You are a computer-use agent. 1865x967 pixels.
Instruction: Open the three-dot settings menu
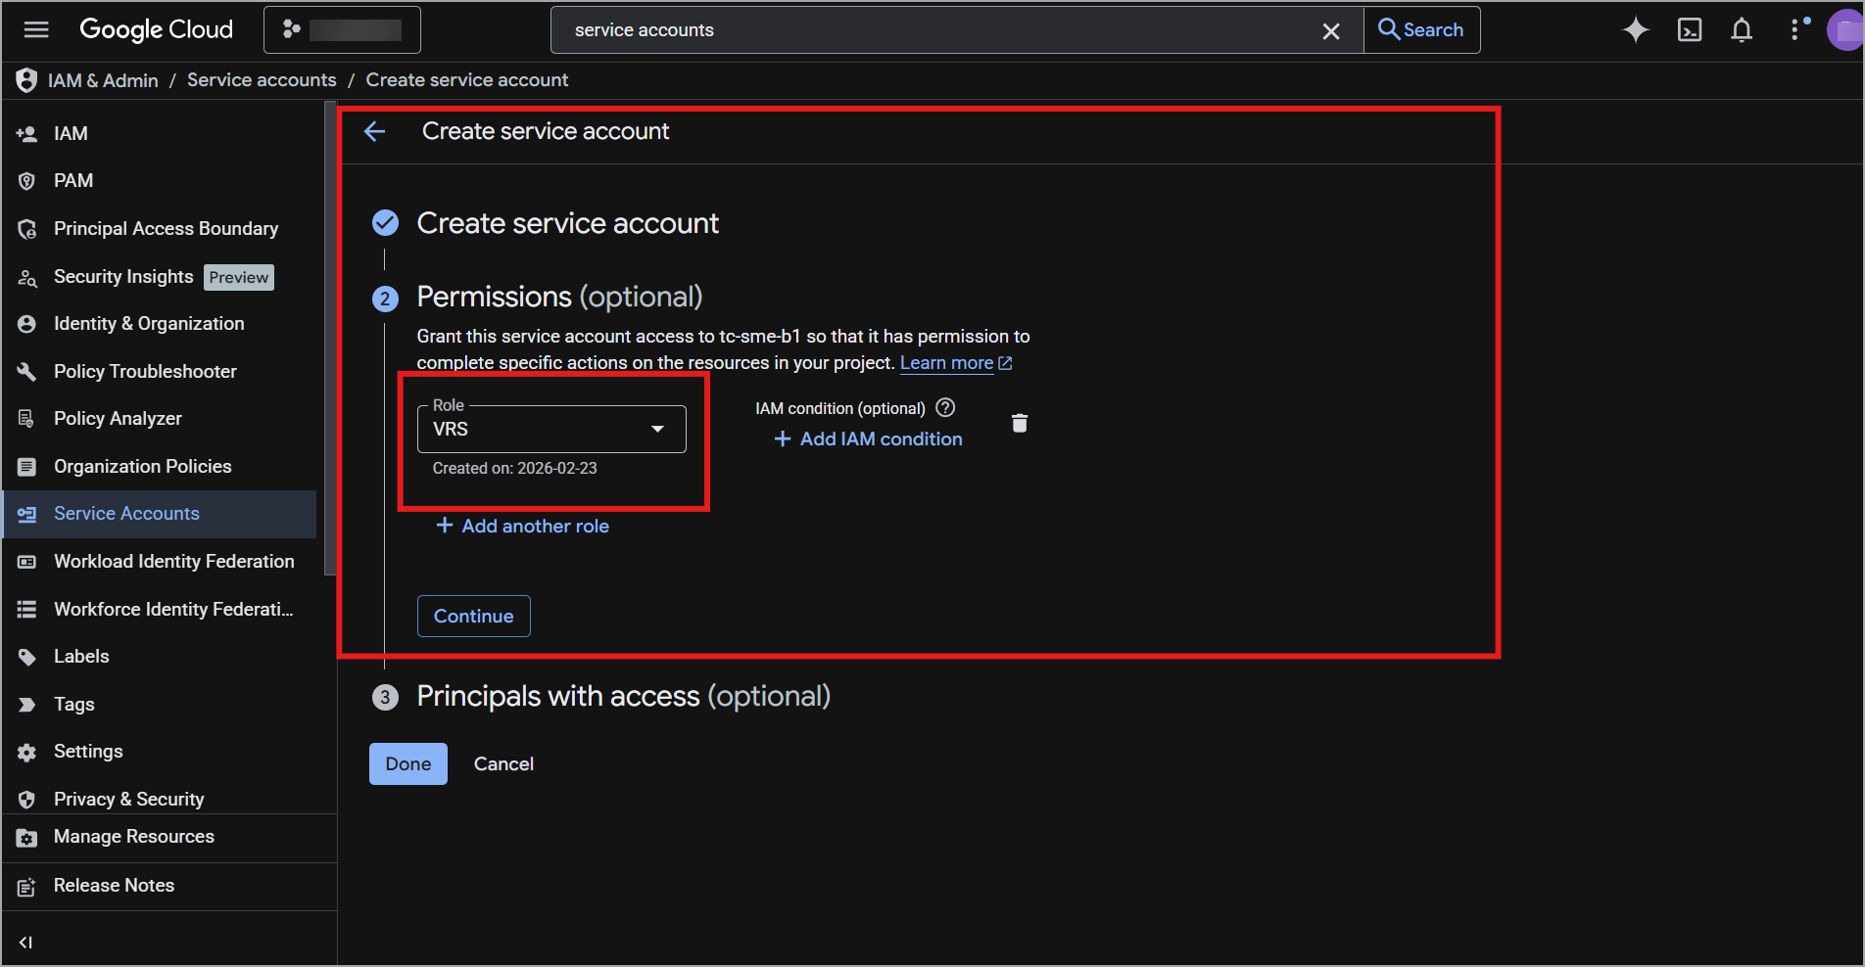[1795, 30]
